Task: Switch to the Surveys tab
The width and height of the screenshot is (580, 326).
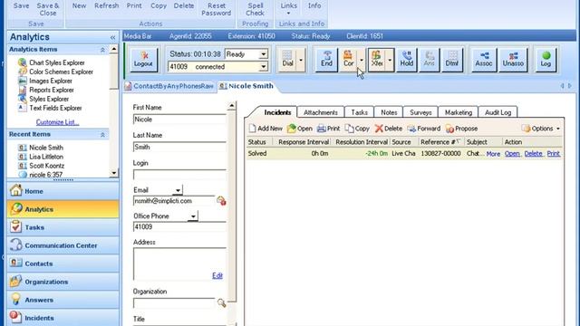Action: (420, 112)
